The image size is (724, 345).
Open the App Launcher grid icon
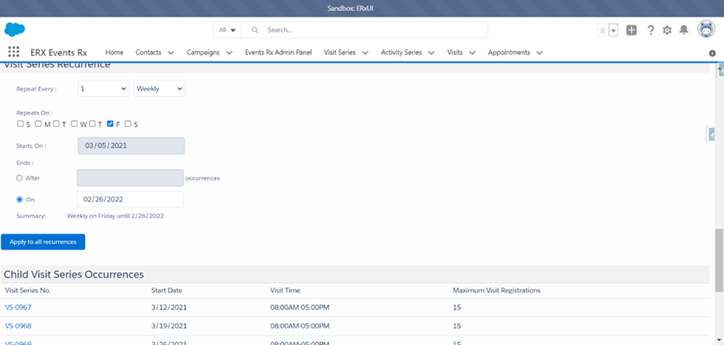(x=13, y=52)
